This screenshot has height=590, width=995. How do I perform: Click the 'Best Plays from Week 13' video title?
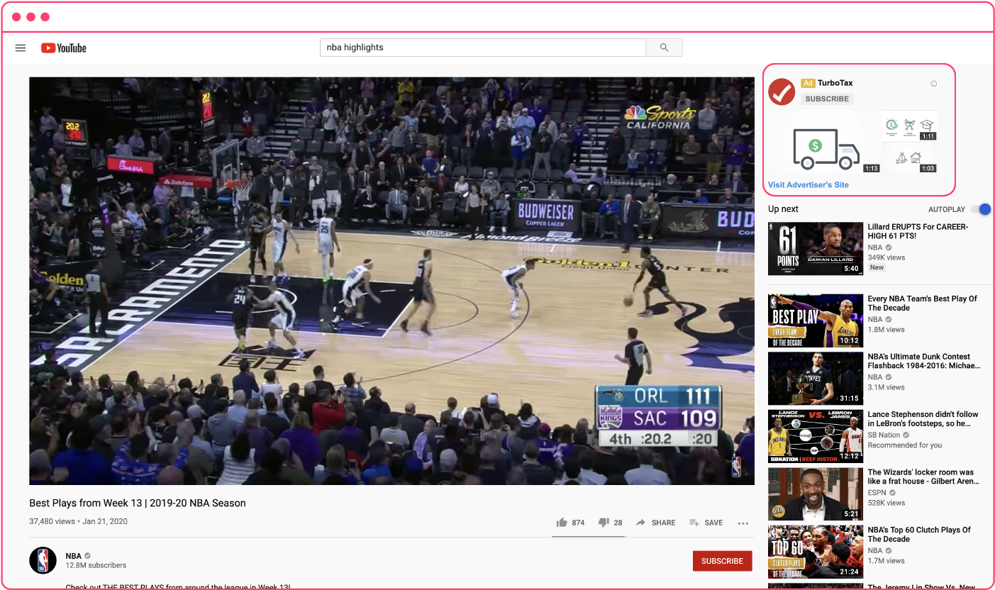pos(138,503)
